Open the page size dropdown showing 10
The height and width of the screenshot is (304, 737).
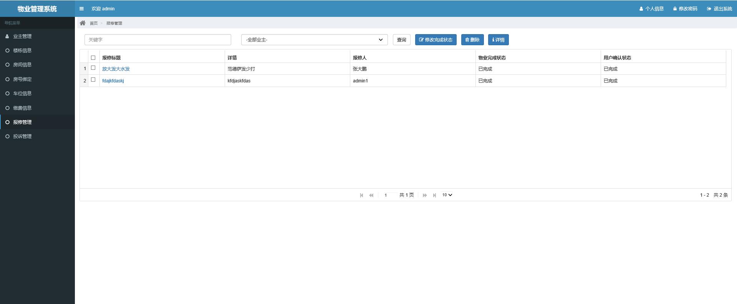click(x=447, y=195)
